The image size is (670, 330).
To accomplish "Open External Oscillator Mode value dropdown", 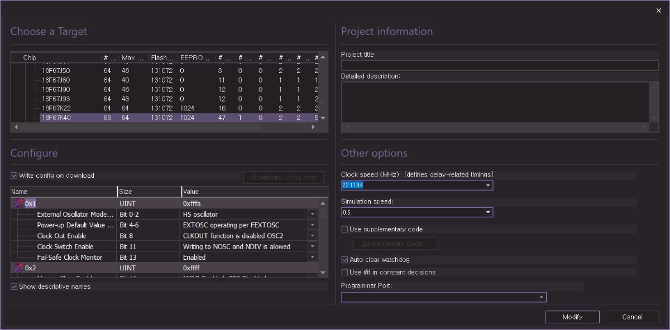I will pos(312,214).
